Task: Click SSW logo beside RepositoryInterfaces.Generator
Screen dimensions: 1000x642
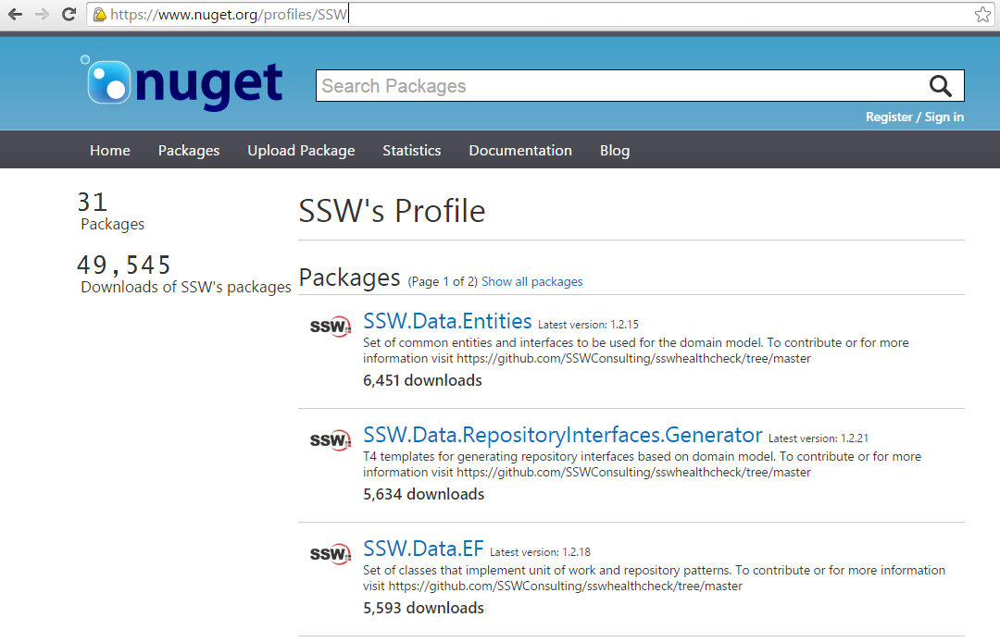Action: click(331, 440)
